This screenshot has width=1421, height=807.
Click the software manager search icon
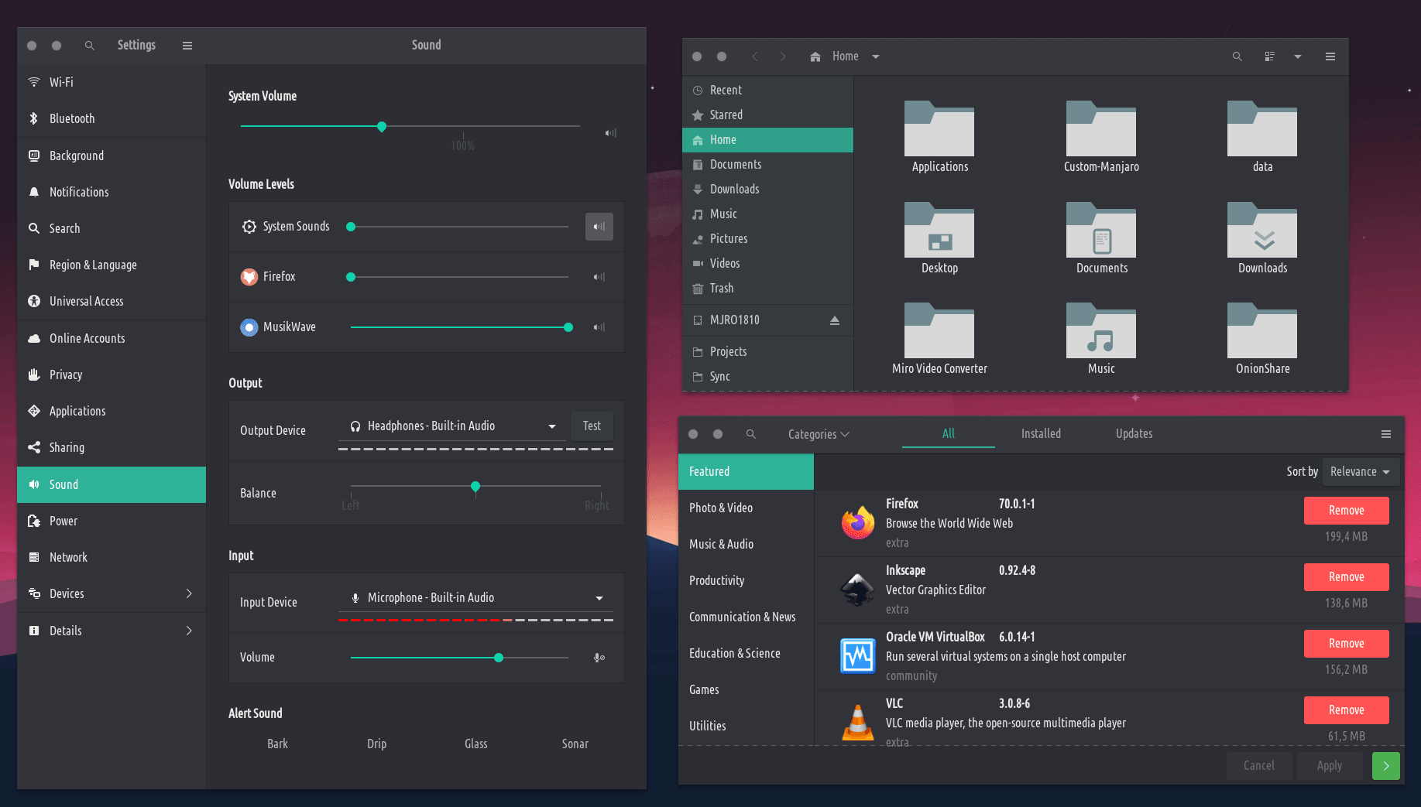750,434
